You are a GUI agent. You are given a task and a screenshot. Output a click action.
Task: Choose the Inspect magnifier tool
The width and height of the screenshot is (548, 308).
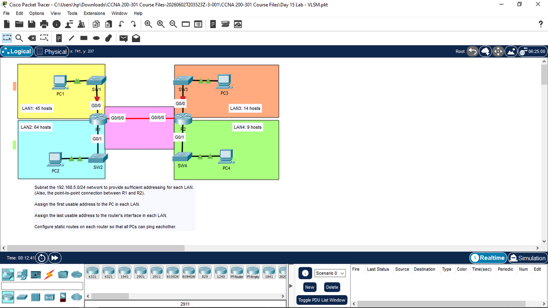pos(19,38)
